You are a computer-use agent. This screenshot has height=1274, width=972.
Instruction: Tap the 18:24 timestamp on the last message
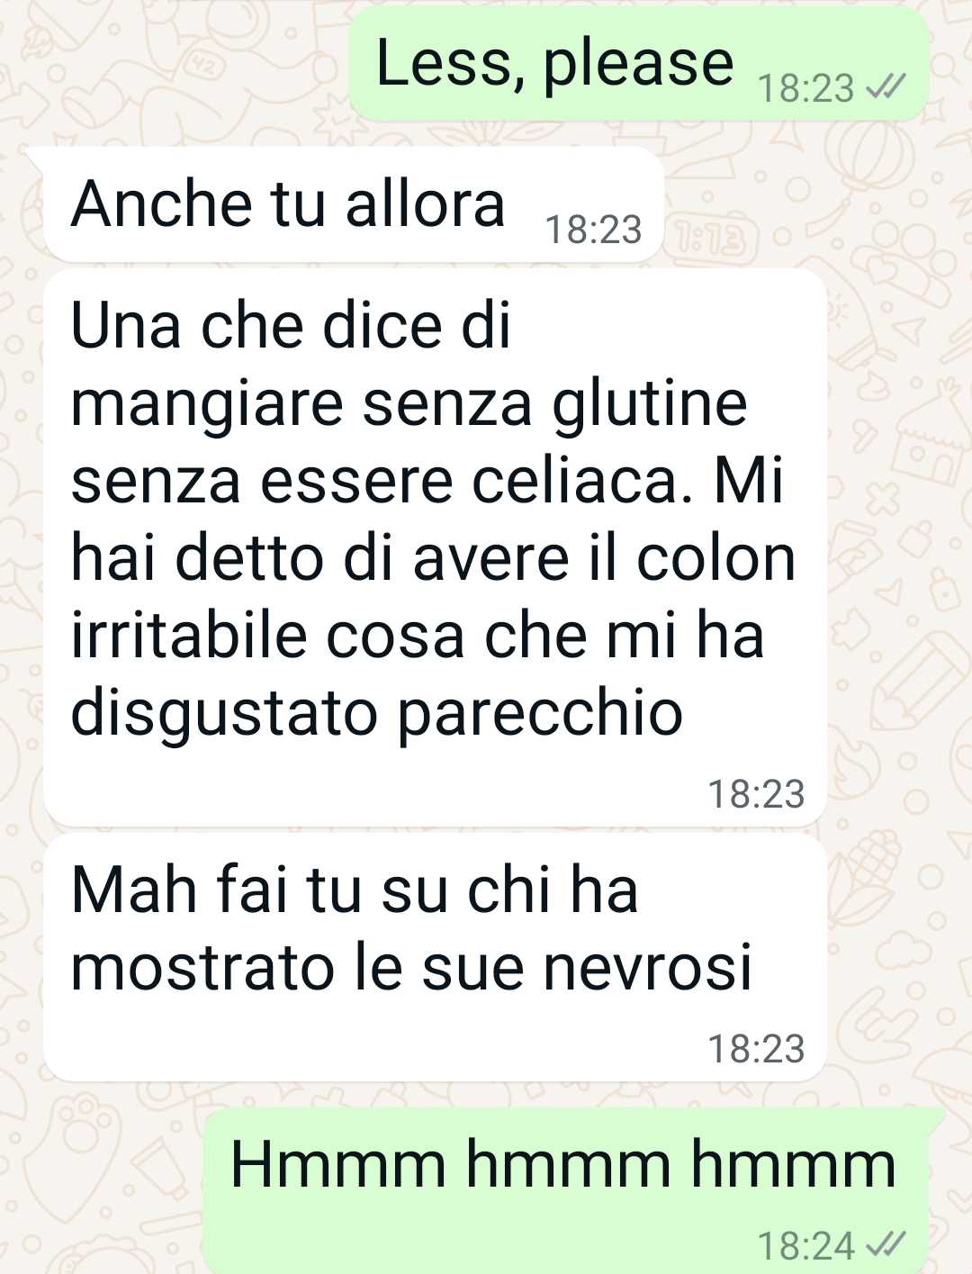pyautogui.click(x=805, y=1246)
